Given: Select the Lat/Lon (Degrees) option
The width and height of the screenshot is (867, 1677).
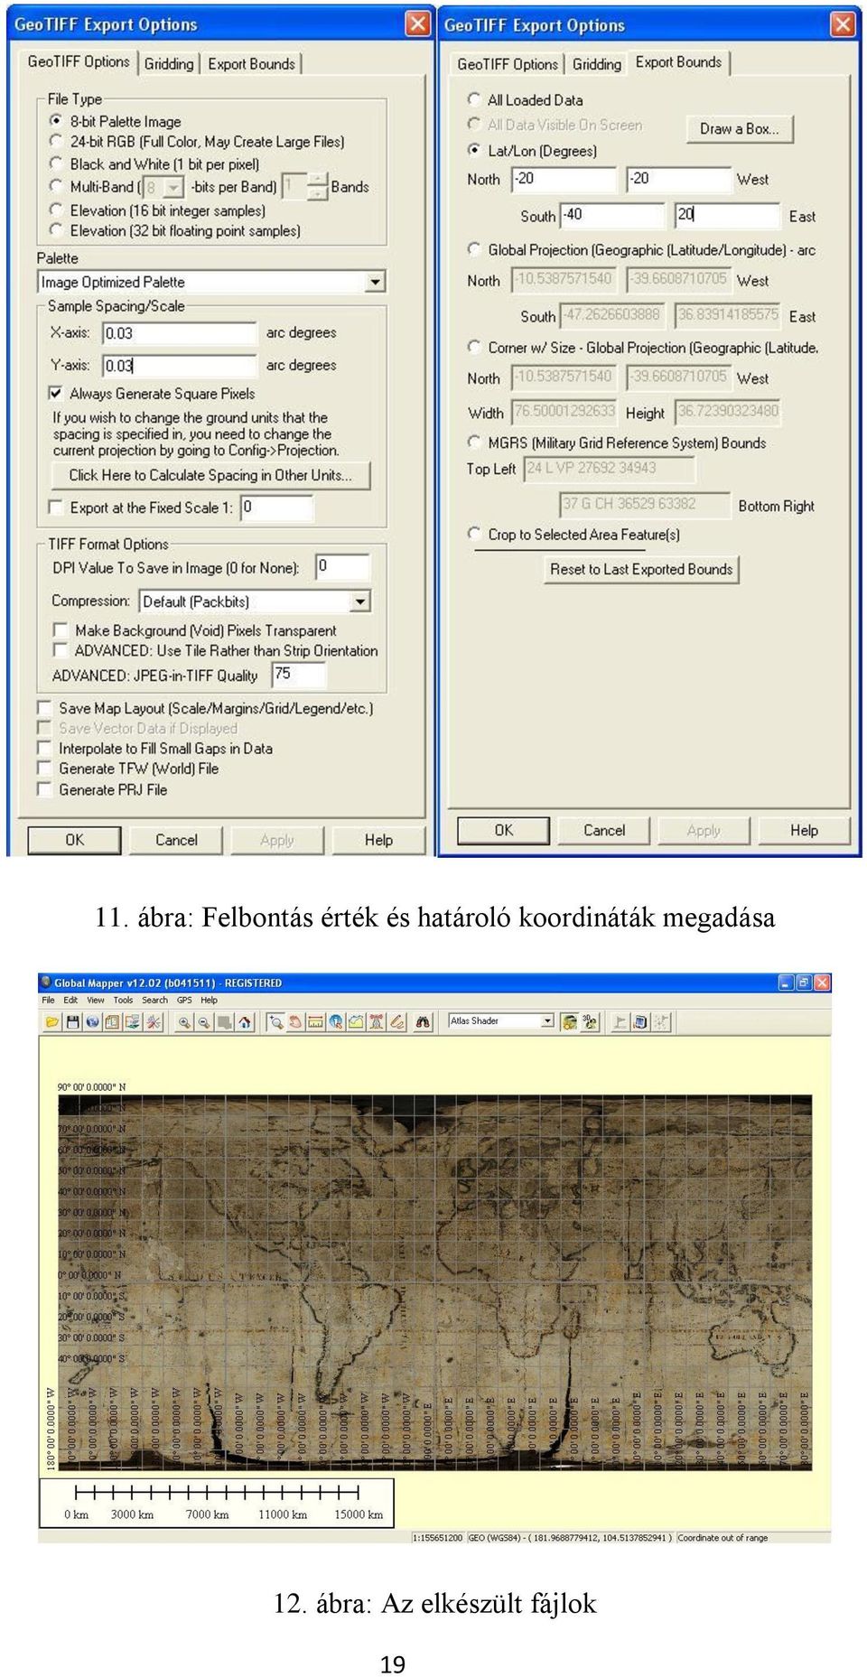Looking at the screenshot, I should (x=474, y=150).
